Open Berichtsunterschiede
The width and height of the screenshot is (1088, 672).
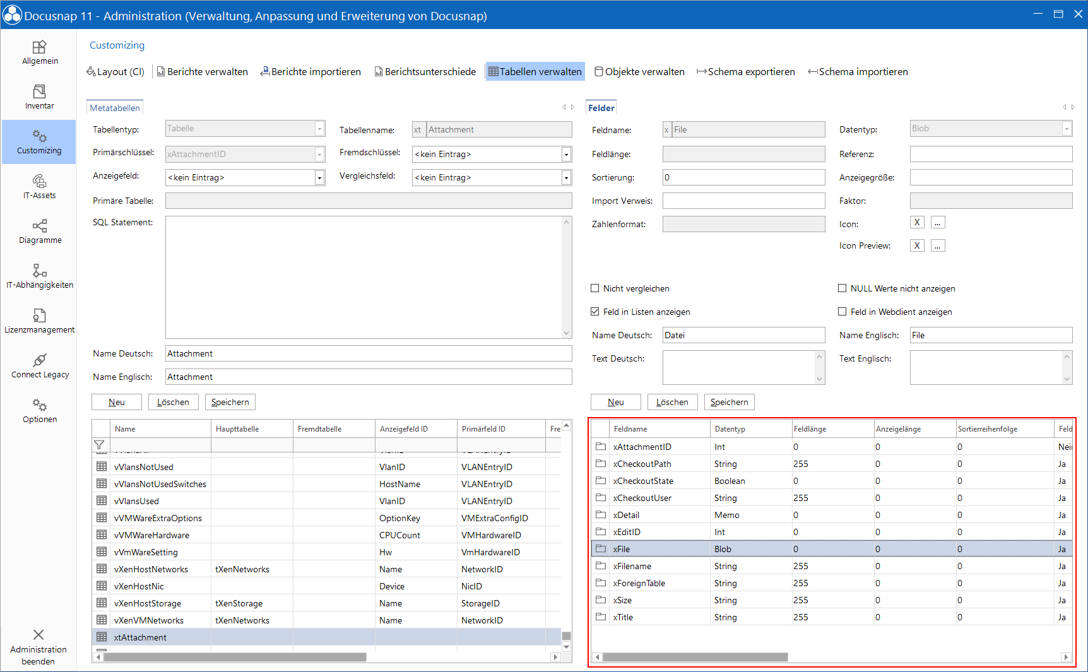425,72
